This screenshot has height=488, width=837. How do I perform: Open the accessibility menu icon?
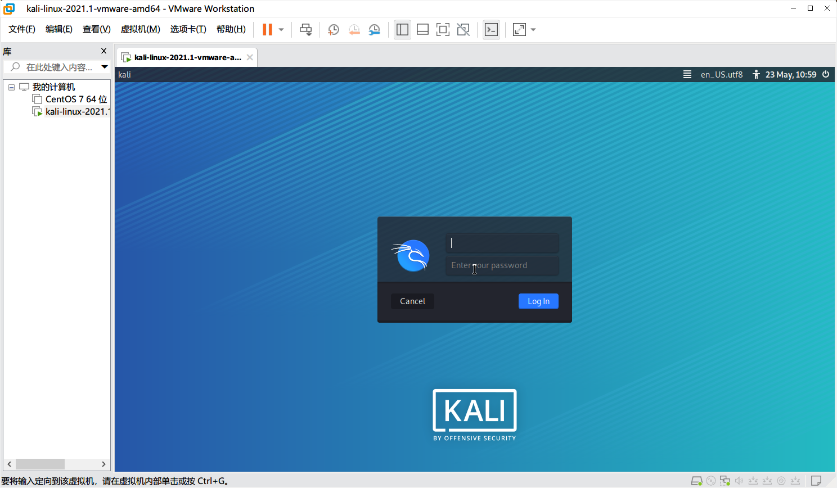756,74
